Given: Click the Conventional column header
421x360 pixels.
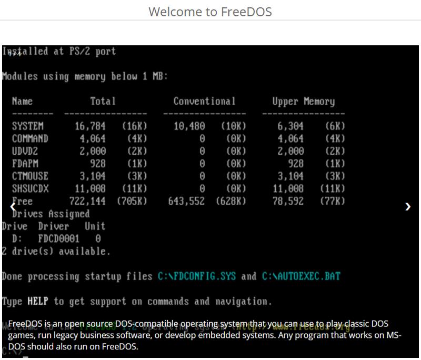Looking at the screenshot, I should click(x=204, y=101).
